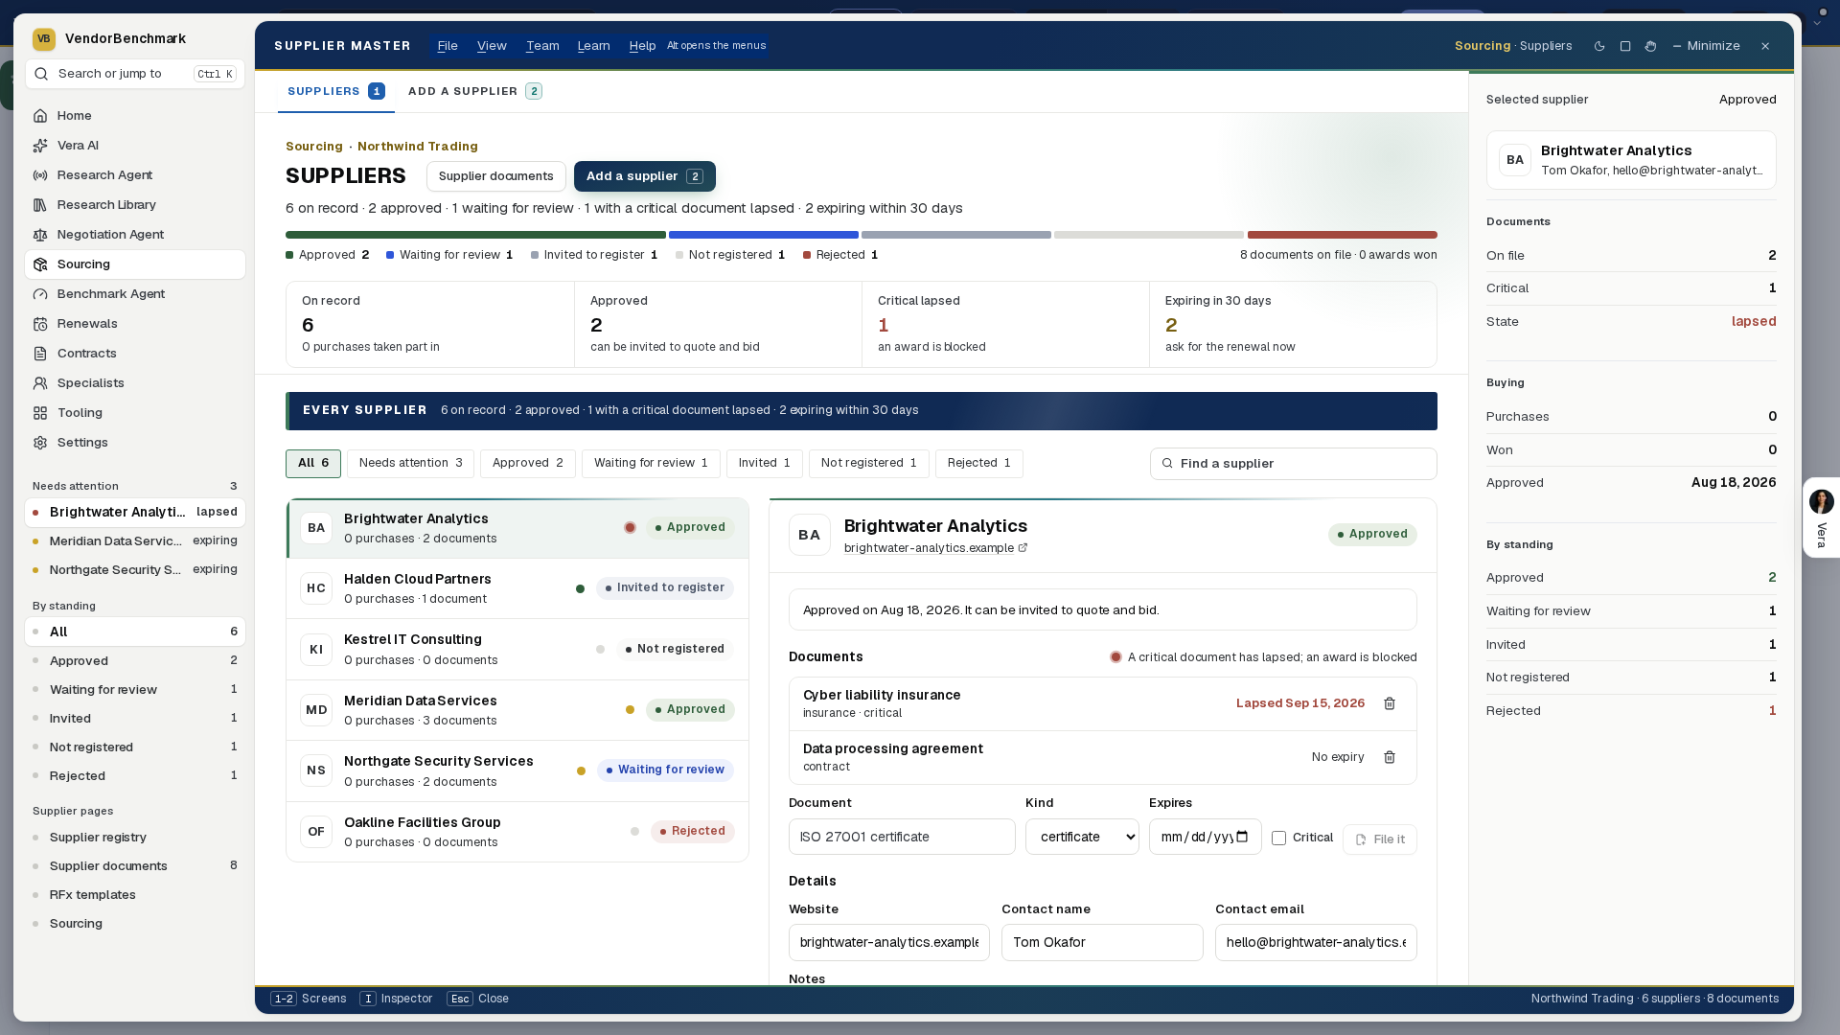Screen dimensions: 1840x1035
Task: Switch to the Add a supplier tab
Action: coord(474,91)
